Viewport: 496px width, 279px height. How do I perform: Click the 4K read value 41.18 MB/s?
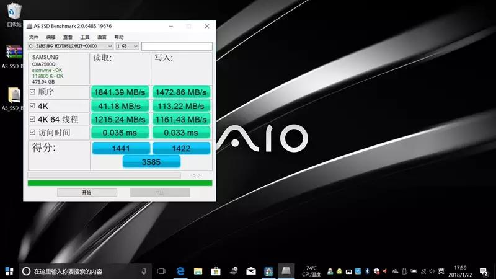[x=120, y=106]
